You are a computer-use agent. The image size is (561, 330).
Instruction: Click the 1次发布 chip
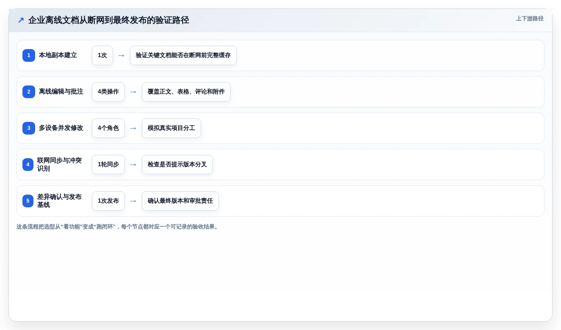coord(108,201)
